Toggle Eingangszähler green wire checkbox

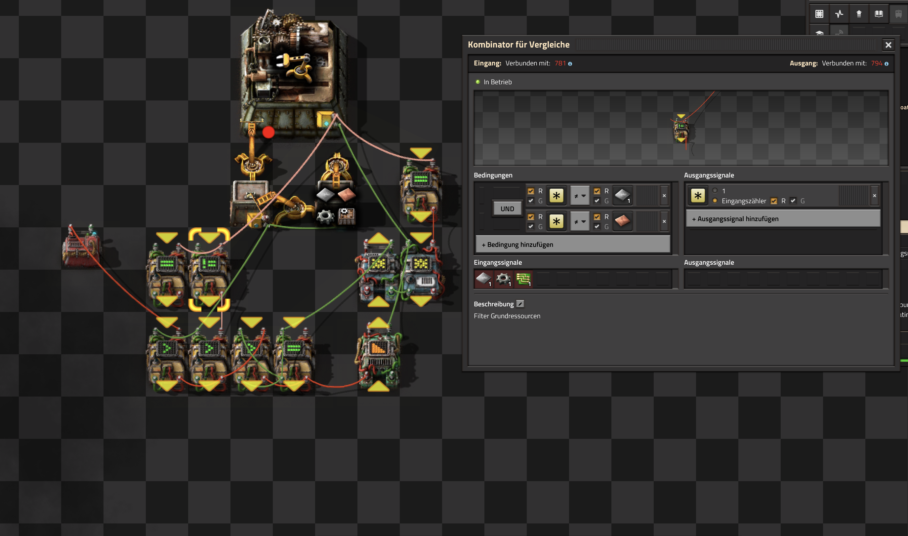click(x=793, y=201)
